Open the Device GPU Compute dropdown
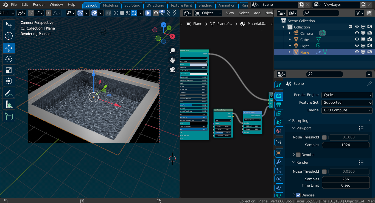This screenshot has width=375, height=203. click(x=347, y=110)
